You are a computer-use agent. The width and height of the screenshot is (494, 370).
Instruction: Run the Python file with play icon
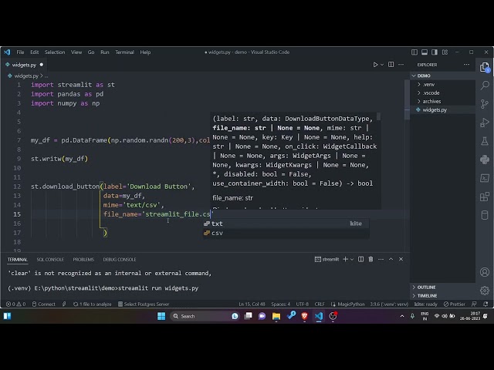pyautogui.click(x=375, y=65)
